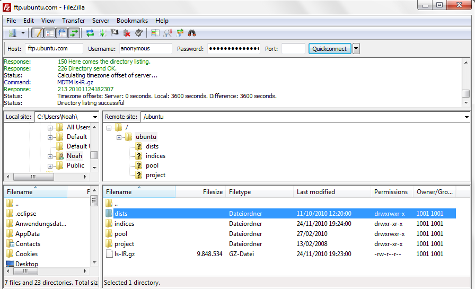Sort remote list by Last modified column

[x=332, y=192]
